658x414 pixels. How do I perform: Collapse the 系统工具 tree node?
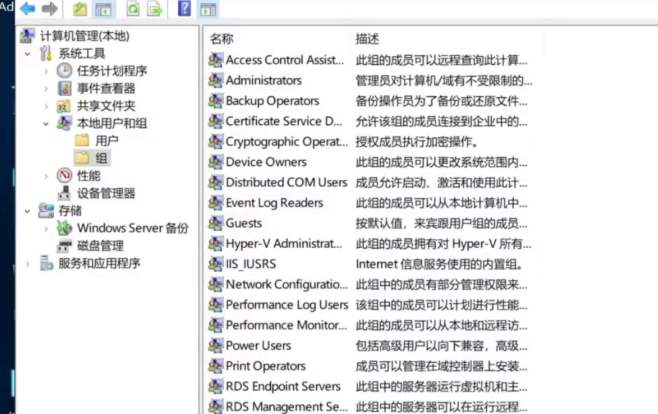click(x=28, y=54)
